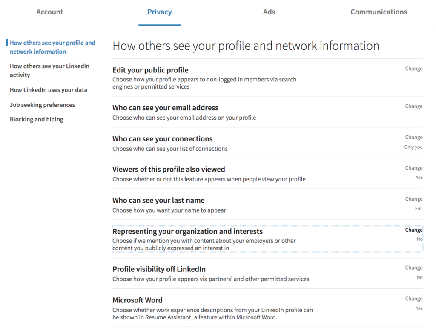Expand "Representing your organization and interests"

[413, 230]
